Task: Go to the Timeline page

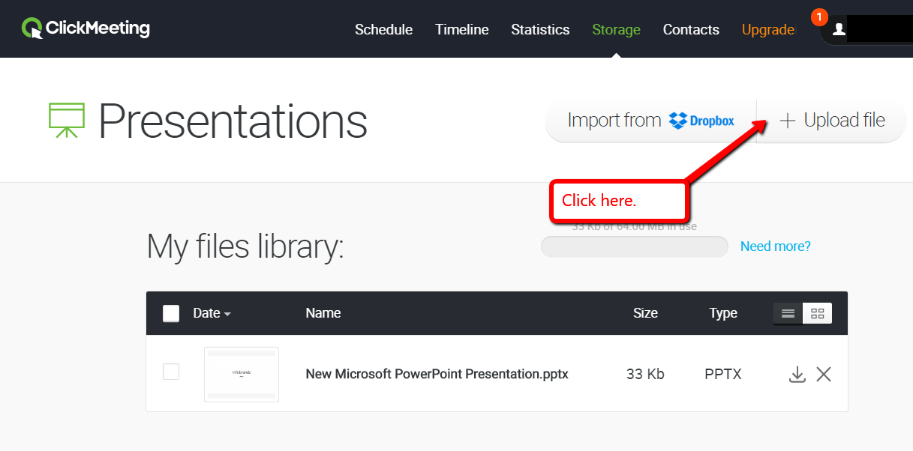Action: point(461,30)
